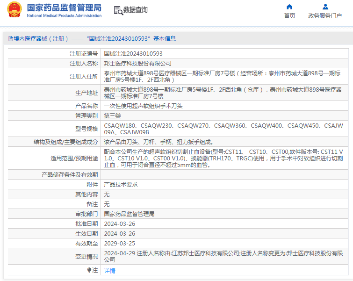The height and width of the screenshot is (281, 353).
Task: Click the 适用范围/预期用途 description text
Action: (223, 159)
